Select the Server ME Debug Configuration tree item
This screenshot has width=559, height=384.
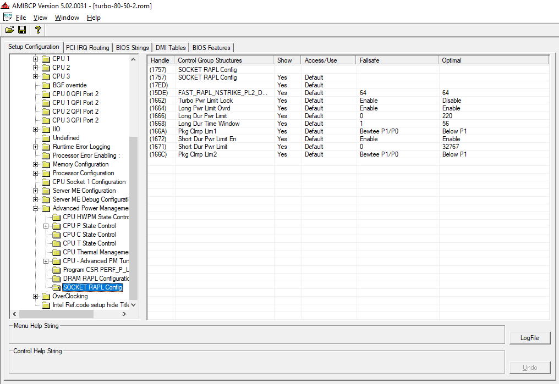(x=91, y=199)
